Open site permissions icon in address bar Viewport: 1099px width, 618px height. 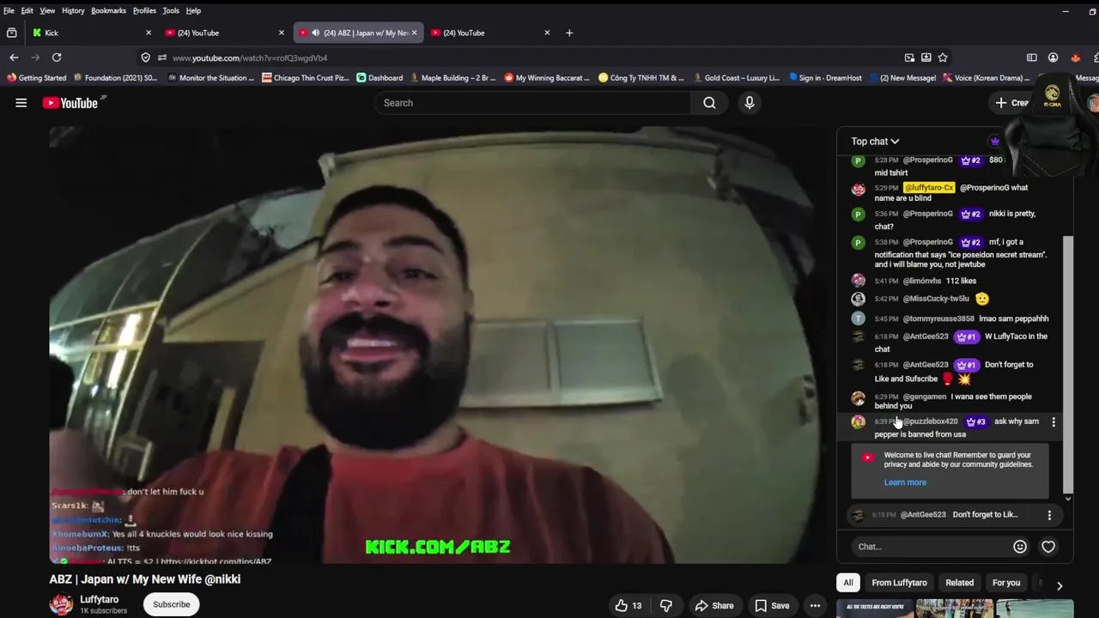point(162,58)
